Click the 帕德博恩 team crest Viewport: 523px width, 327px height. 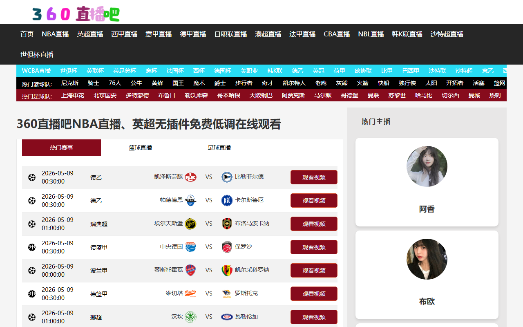click(x=190, y=200)
